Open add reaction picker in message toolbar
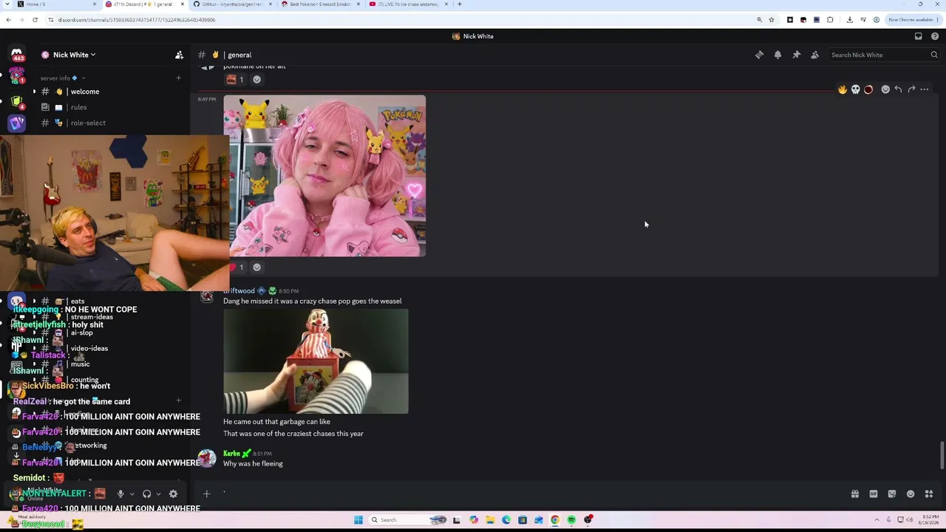This screenshot has width=946, height=532. [885, 89]
